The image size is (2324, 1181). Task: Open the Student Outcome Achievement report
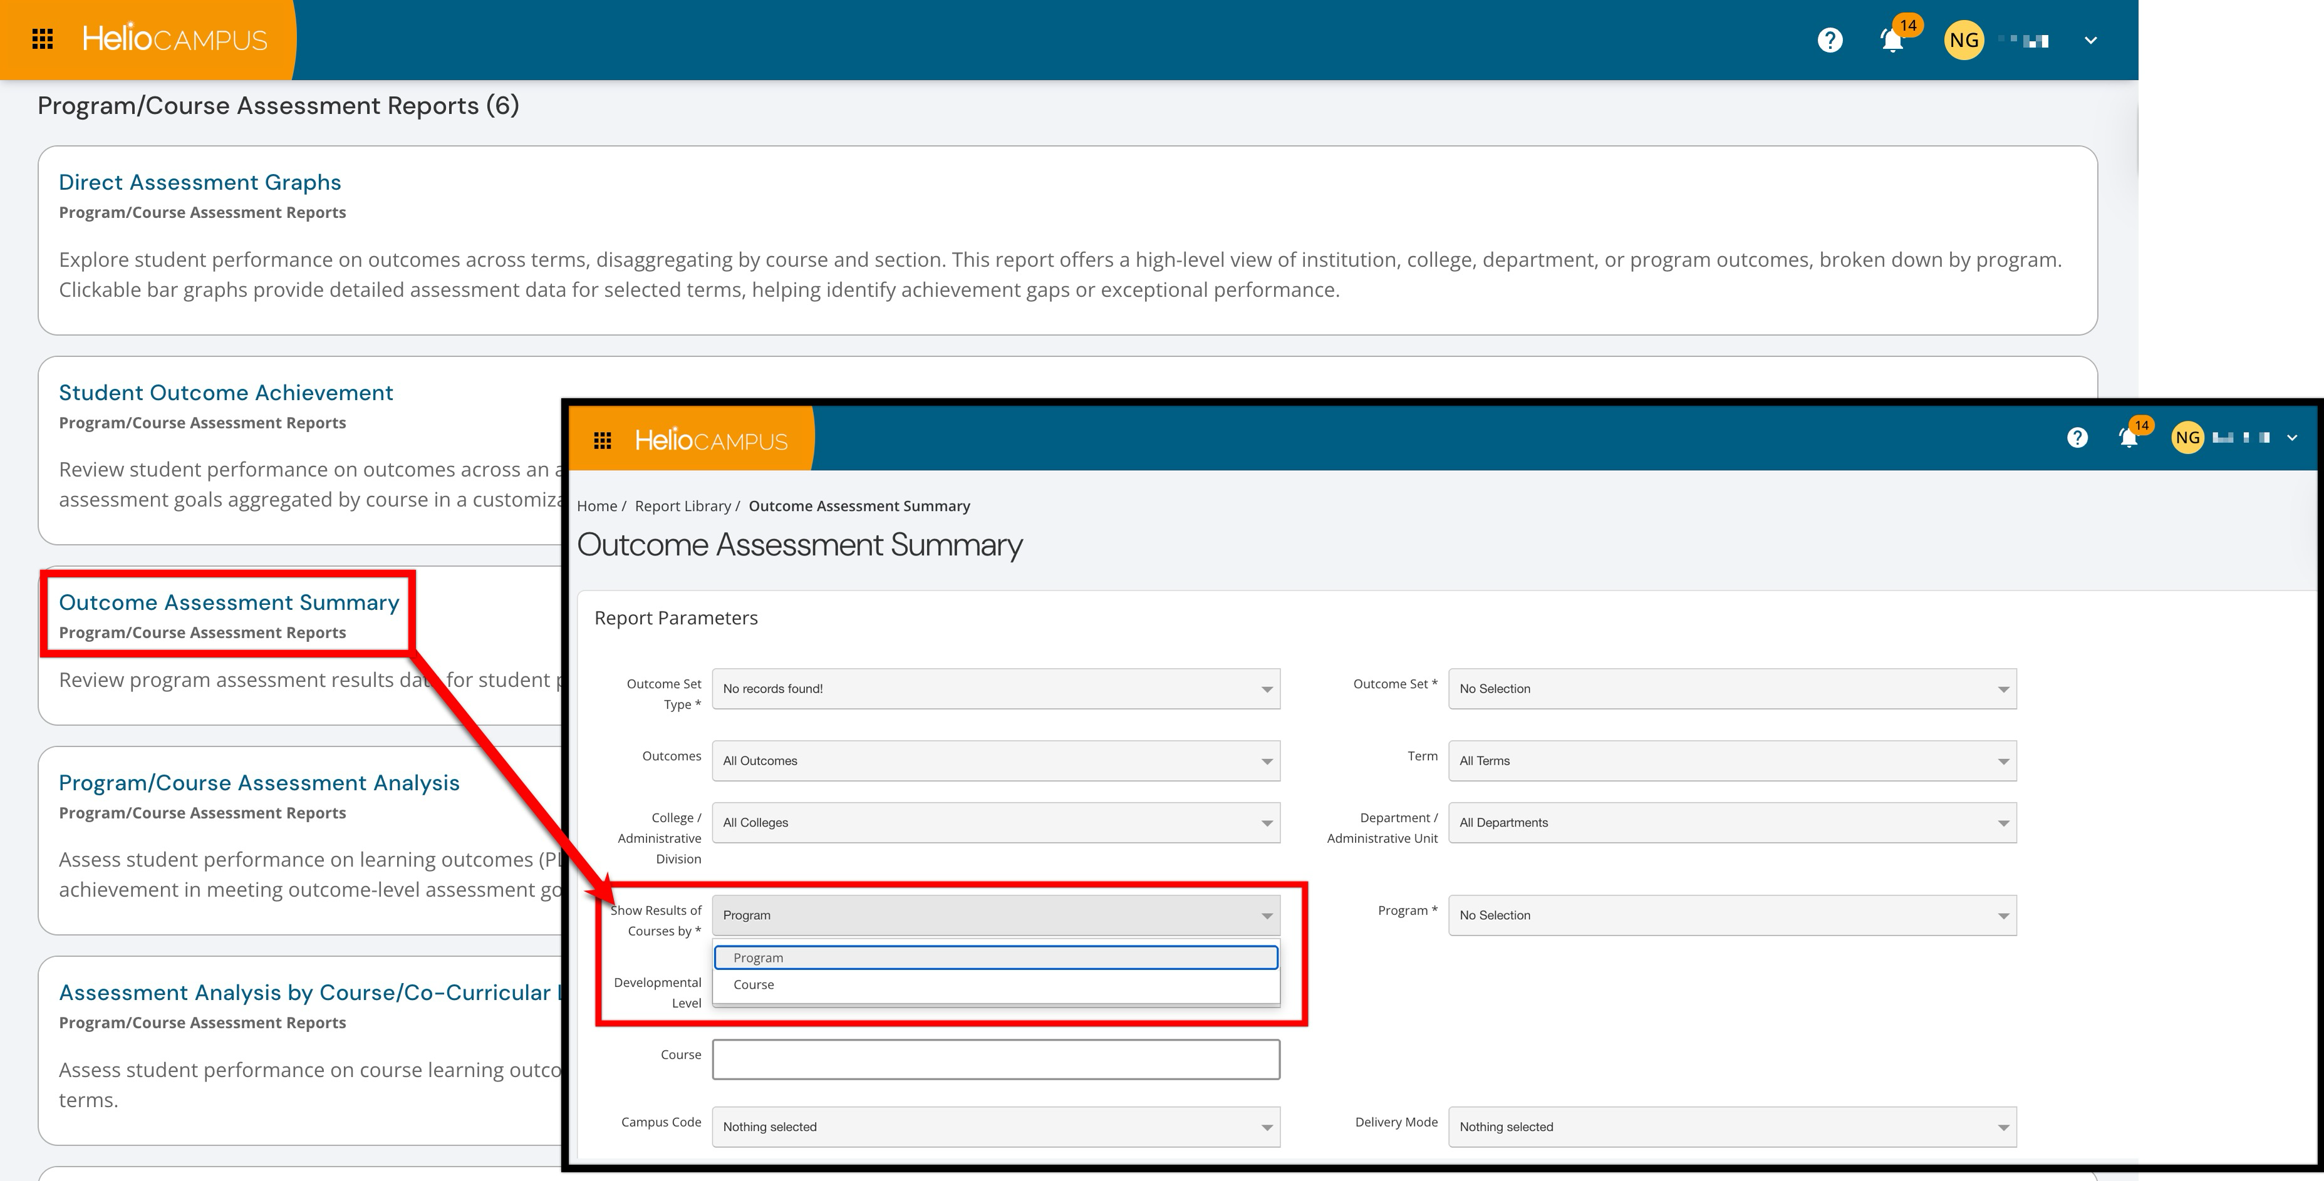[x=226, y=392]
